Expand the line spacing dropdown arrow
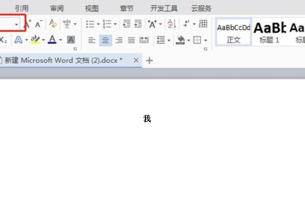The width and height of the screenshot is (305, 202). 169,41
